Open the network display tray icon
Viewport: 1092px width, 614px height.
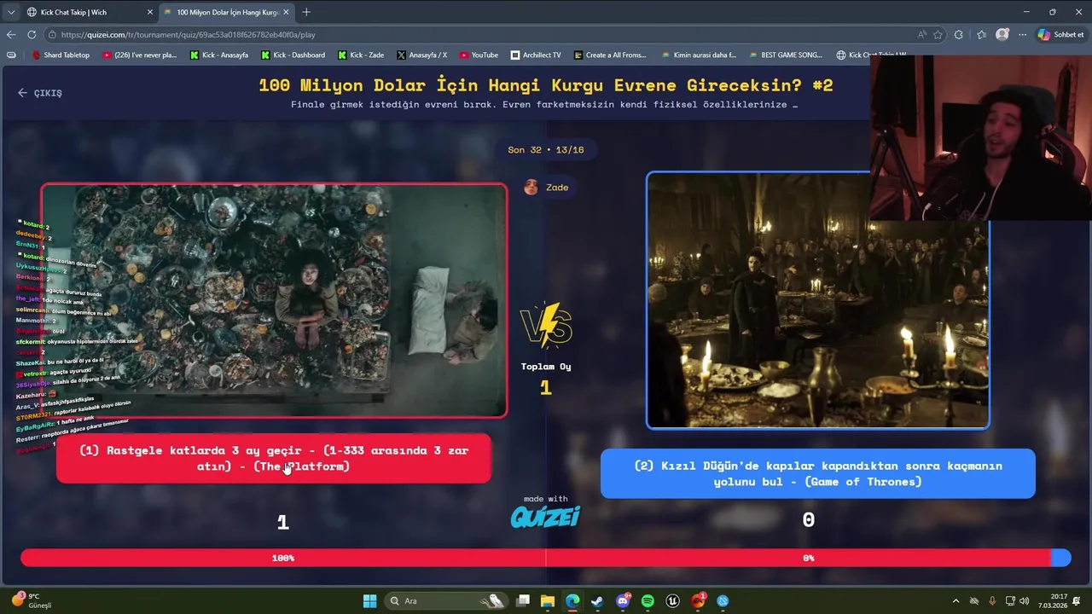[1010, 601]
